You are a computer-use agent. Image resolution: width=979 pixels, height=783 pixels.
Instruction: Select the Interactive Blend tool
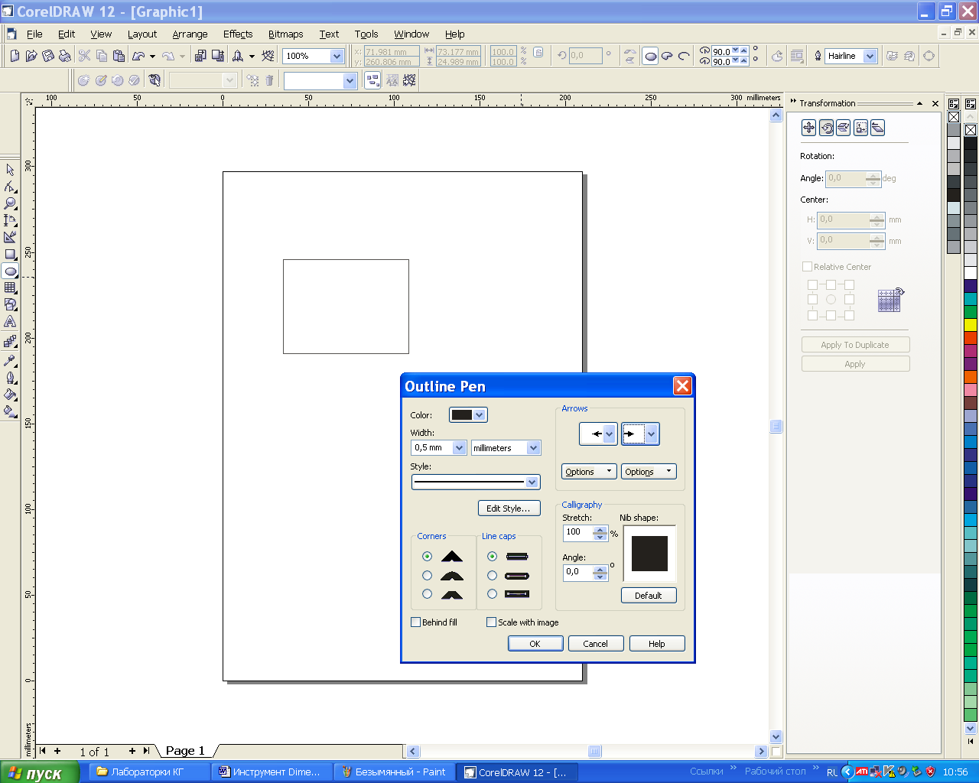click(x=10, y=342)
